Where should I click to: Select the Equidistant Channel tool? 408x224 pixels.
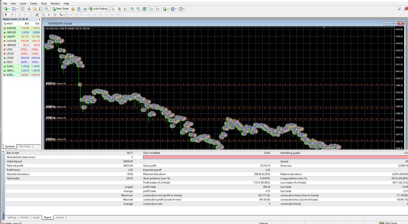37,14
